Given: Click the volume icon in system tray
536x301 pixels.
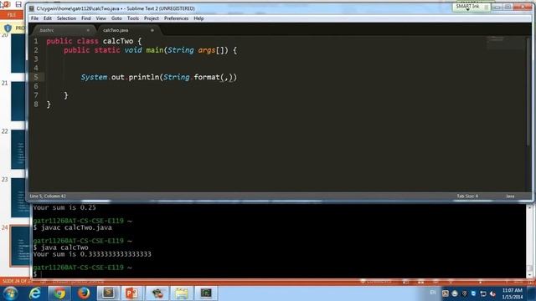Looking at the screenshot, I should click(x=492, y=293).
